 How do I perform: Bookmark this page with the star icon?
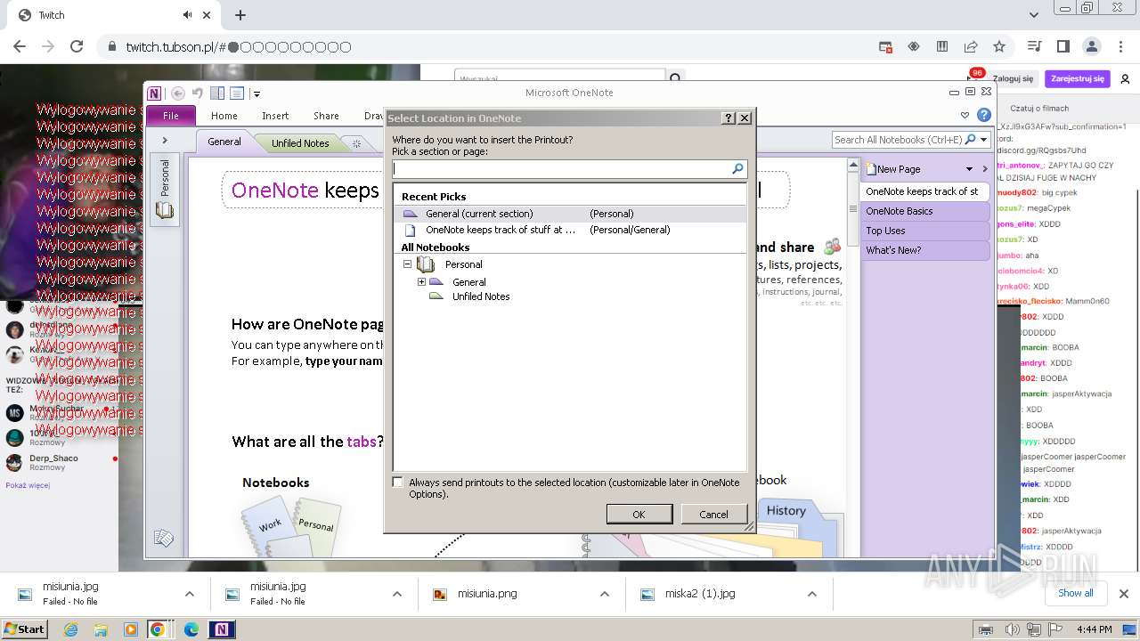coord(999,46)
